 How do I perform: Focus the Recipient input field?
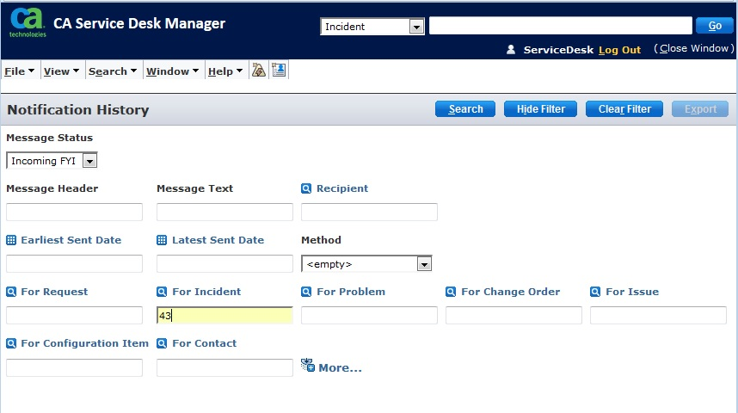pyautogui.click(x=369, y=212)
